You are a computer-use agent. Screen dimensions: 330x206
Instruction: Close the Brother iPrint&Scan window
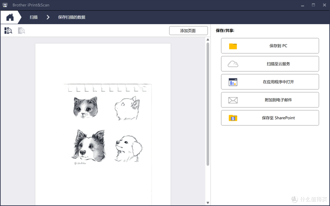pyautogui.click(x=324, y=5)
